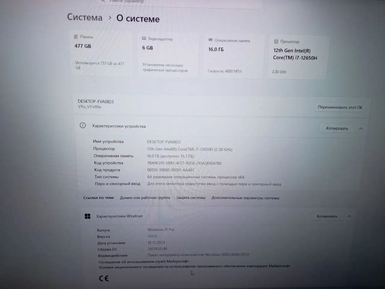
Task: Click the RAM icon beside Оперативная память
Action: click(x=211, y=40)
